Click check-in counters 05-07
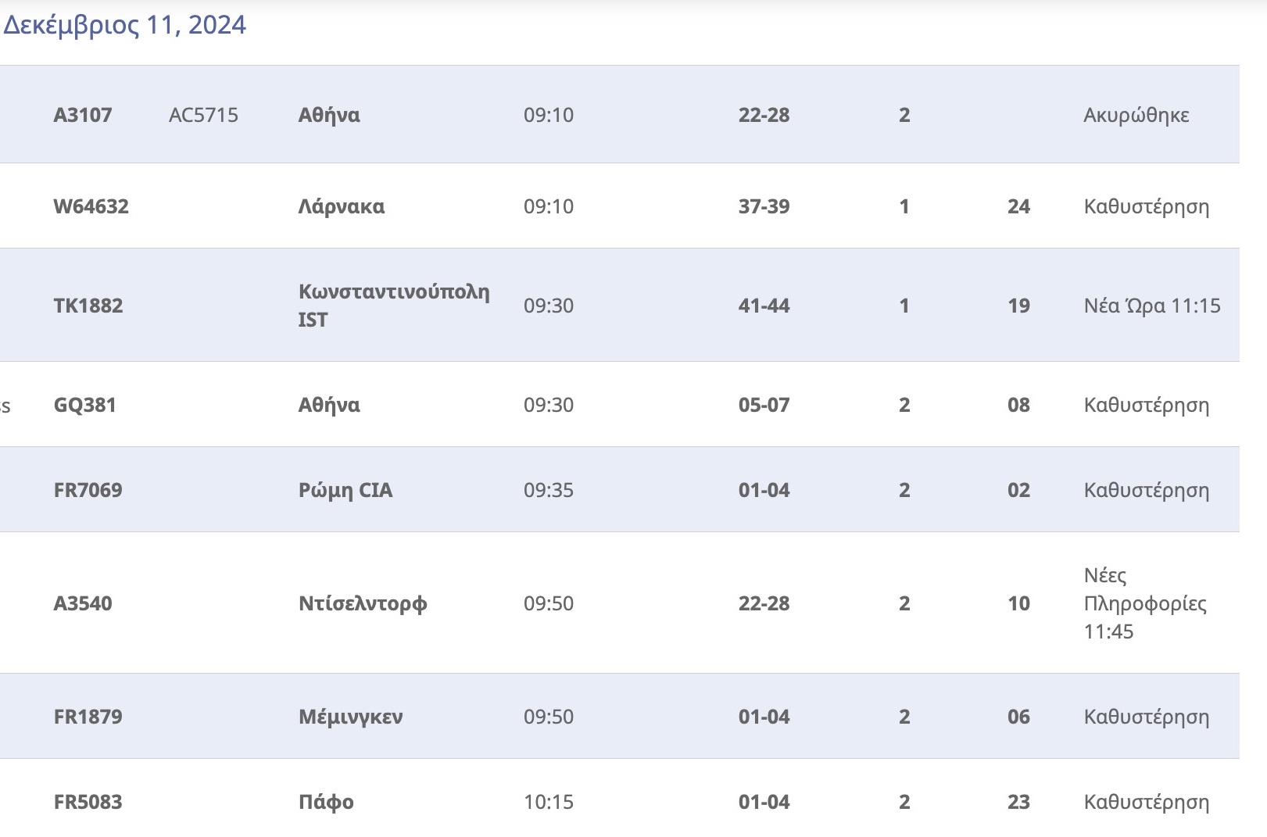Image resolution: width=1267 pixels, height=837 pixels. coord(764,405)
